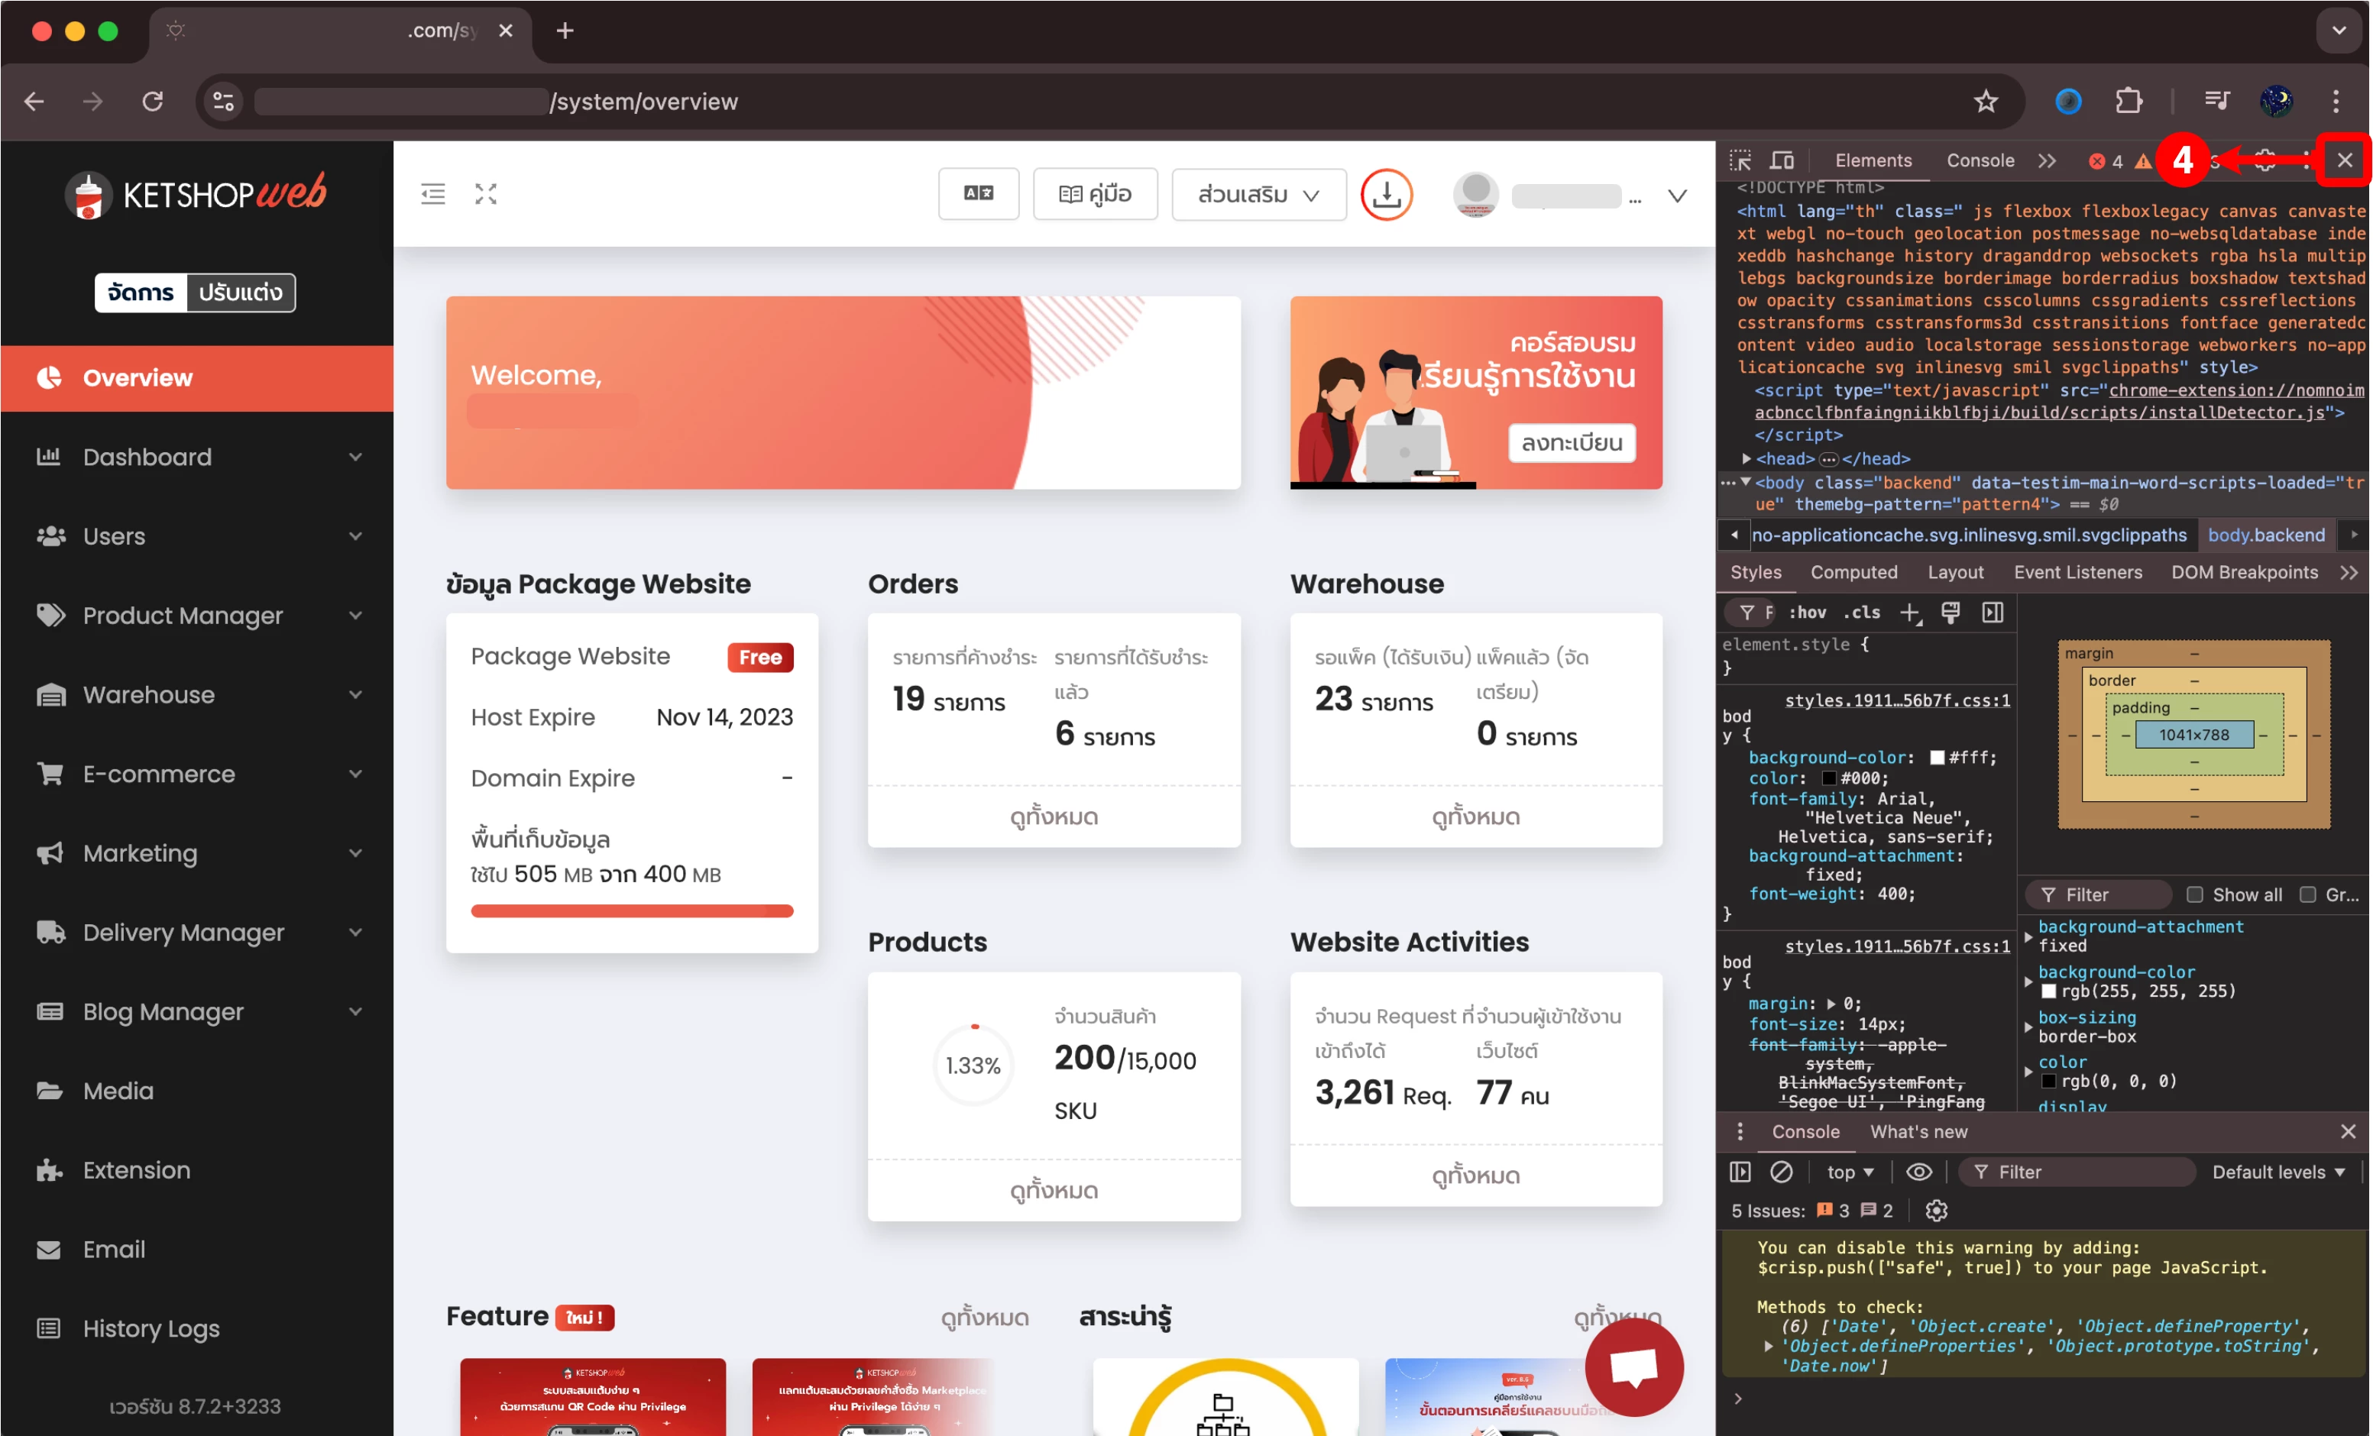Viewport: 2373px width, 1436px height.
Task: Click ดูทั้งหมด under Orders
Action: (1054, 817)
